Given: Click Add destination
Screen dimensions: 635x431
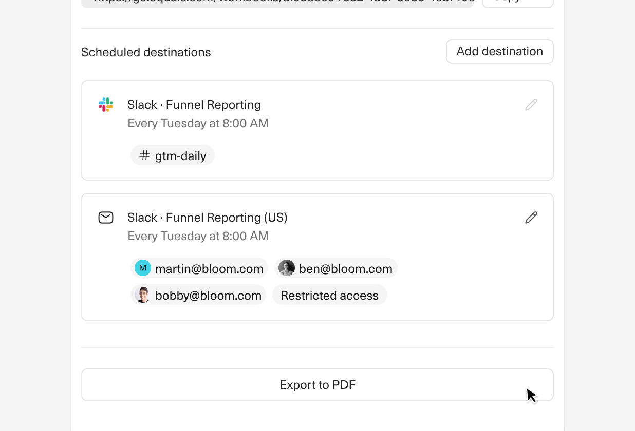Looking at the screenshot, I should [x=499, y=51].
